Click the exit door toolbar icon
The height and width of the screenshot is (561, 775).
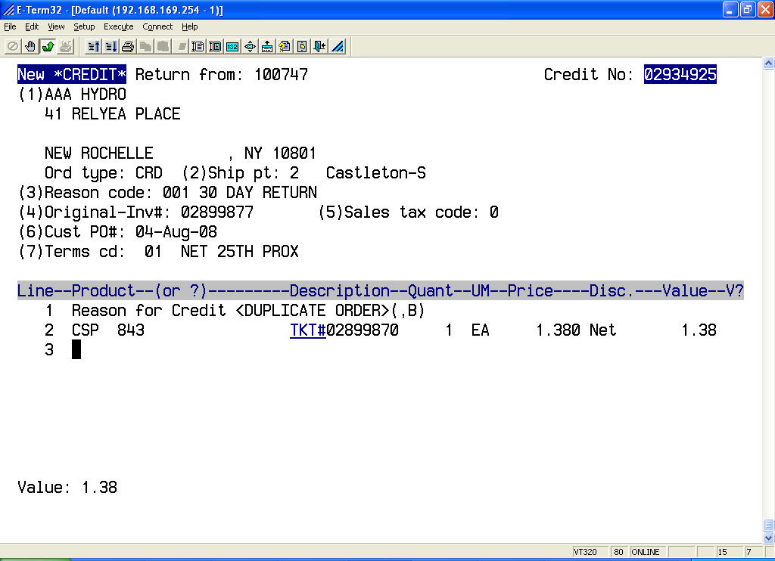(320, 46)
